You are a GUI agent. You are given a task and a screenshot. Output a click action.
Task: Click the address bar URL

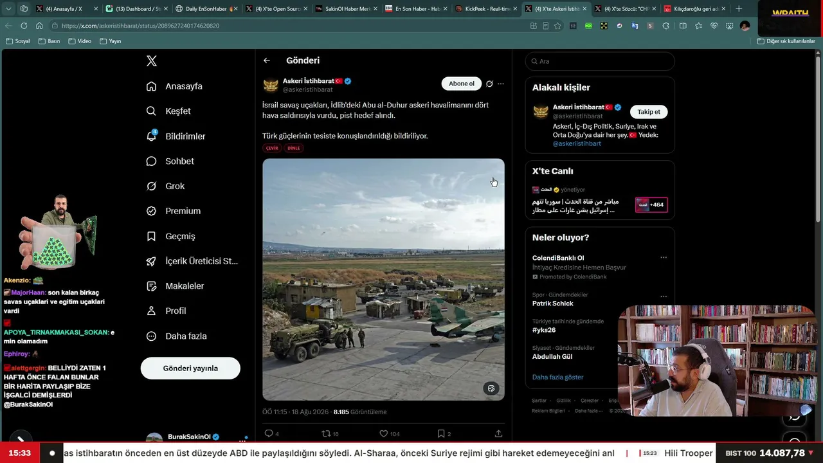140,26
